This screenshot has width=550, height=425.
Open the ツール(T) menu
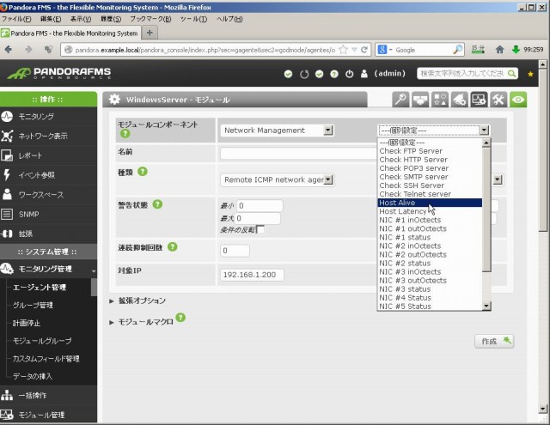click(x=193, y=19)
